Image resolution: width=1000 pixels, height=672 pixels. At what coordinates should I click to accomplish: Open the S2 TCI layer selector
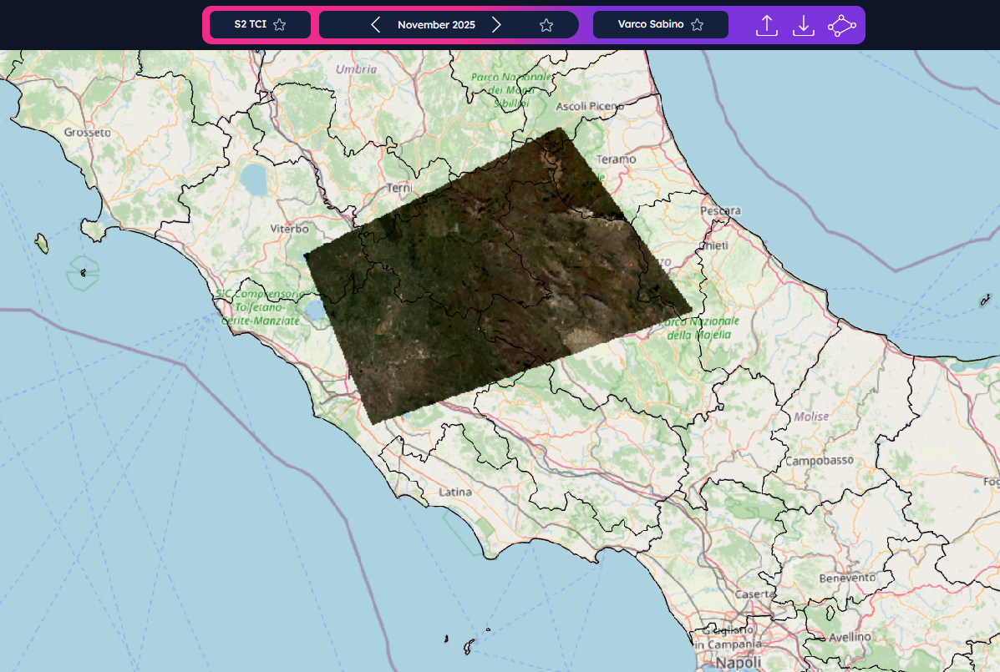click(x=250, y=25)
